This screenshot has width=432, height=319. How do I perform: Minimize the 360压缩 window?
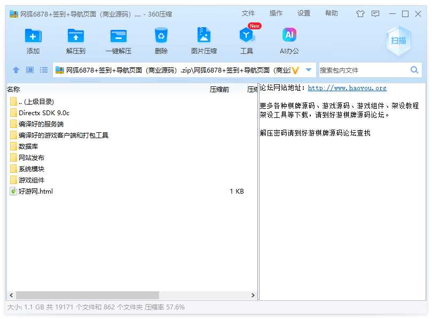[x=392, y=14]
